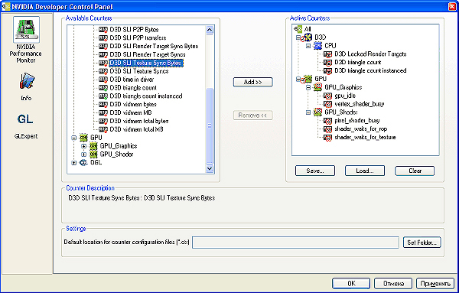Select shader_waits_for_texture text
This screenshot has height=293, width=459.
[365, 137]
